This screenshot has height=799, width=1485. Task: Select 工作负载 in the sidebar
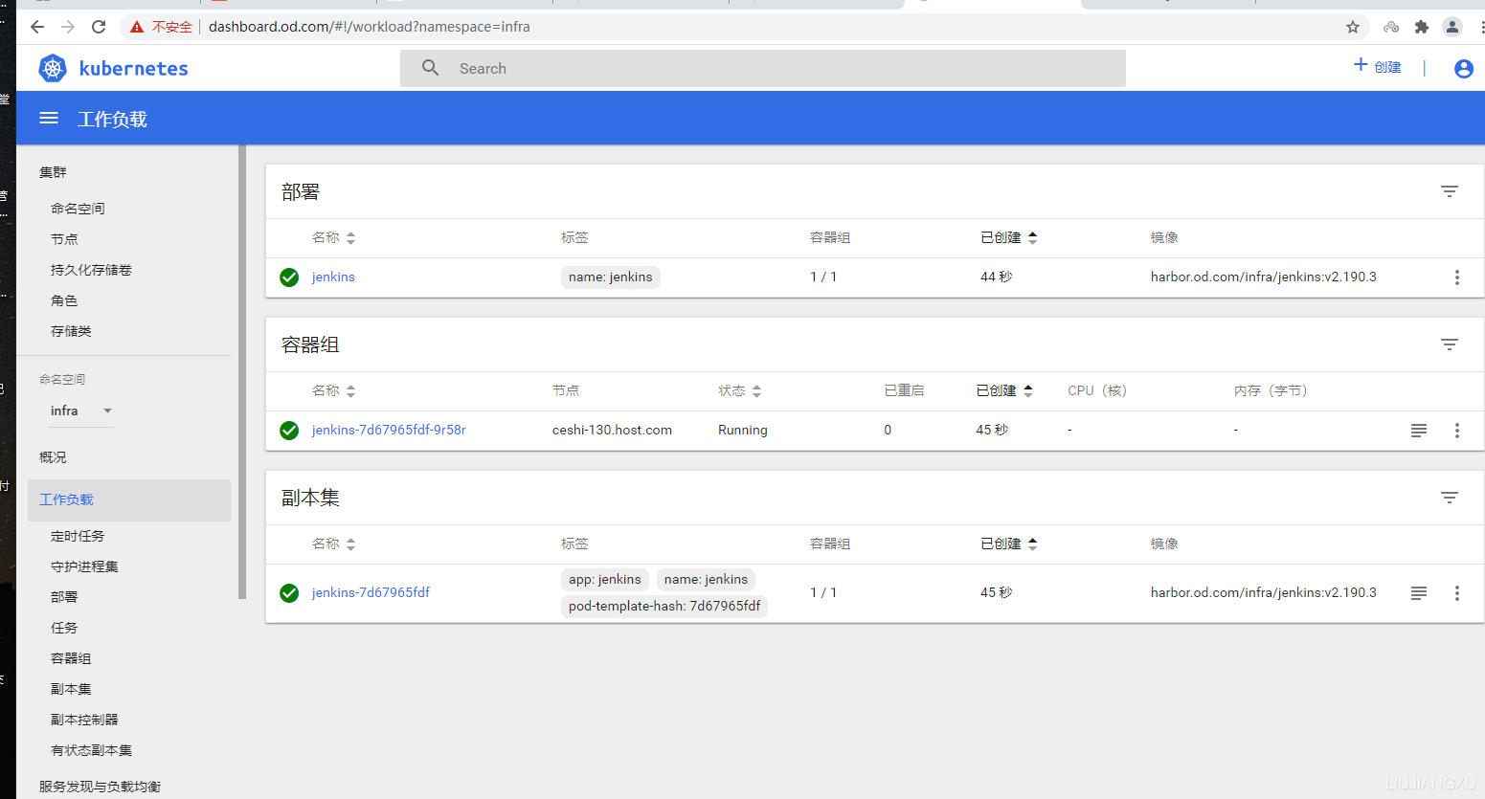(129, 499)
